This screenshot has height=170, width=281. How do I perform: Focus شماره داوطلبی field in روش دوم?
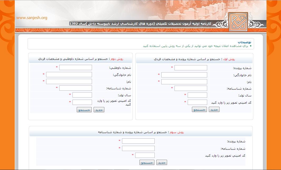75,67
